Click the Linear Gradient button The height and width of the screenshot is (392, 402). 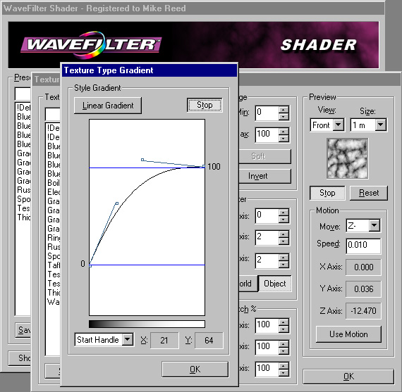[108, 106]
